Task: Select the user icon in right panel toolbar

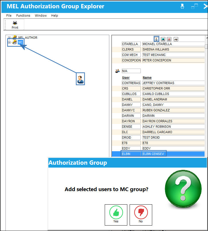Action: pos(156,39)
